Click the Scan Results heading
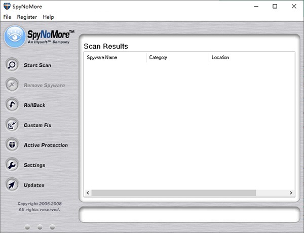 pos(106,46)
